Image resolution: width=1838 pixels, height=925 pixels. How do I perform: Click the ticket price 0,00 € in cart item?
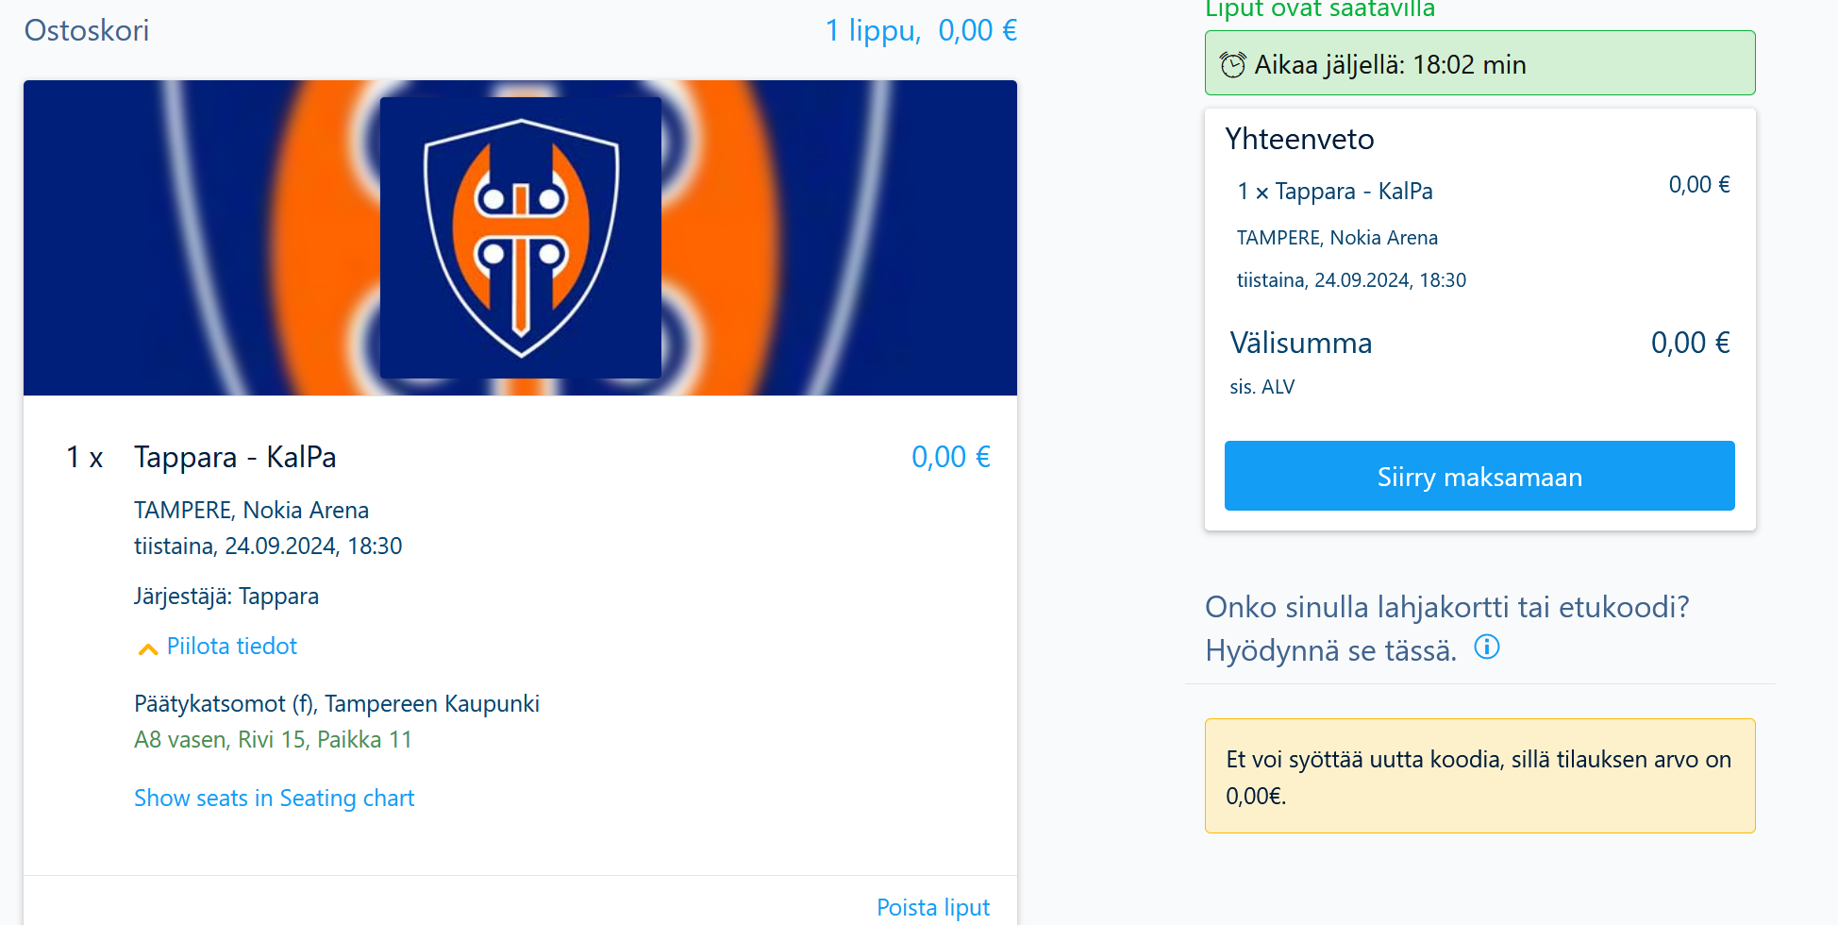point(951,457)
